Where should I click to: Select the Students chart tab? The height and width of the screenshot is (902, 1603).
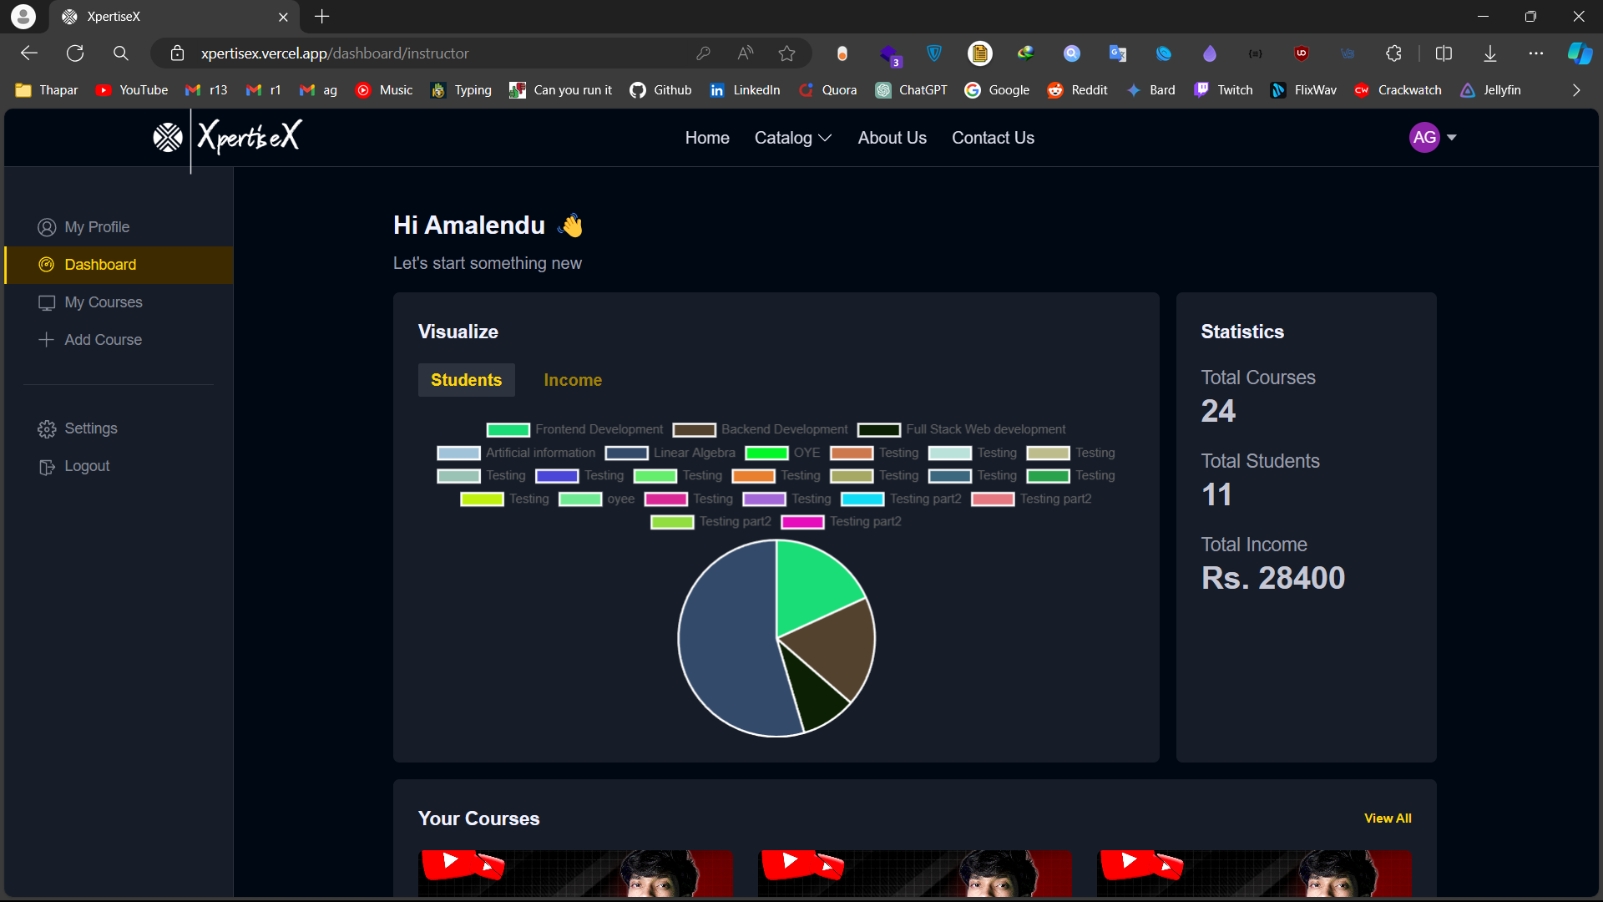(x=466, y=380)
